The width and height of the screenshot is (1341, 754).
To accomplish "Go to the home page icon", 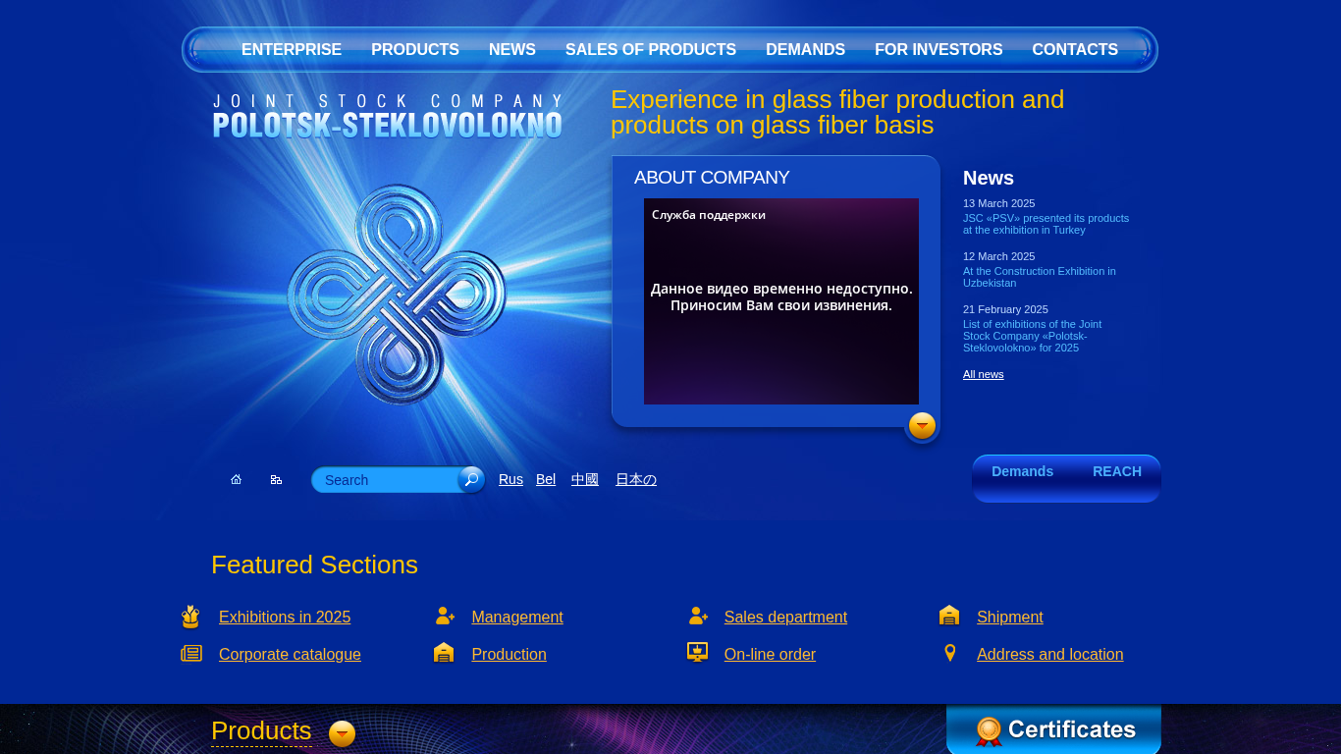I will point(236,479).
